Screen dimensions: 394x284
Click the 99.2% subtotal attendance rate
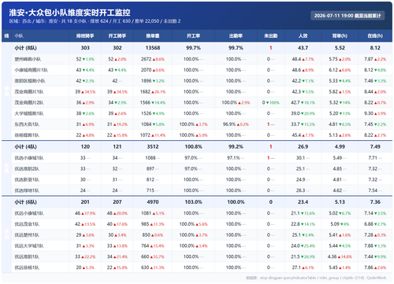tap(236, 147)
